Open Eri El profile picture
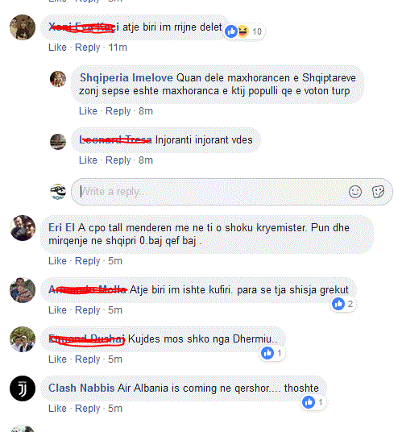This screenshot has height=432, width=402. [23, 228]
